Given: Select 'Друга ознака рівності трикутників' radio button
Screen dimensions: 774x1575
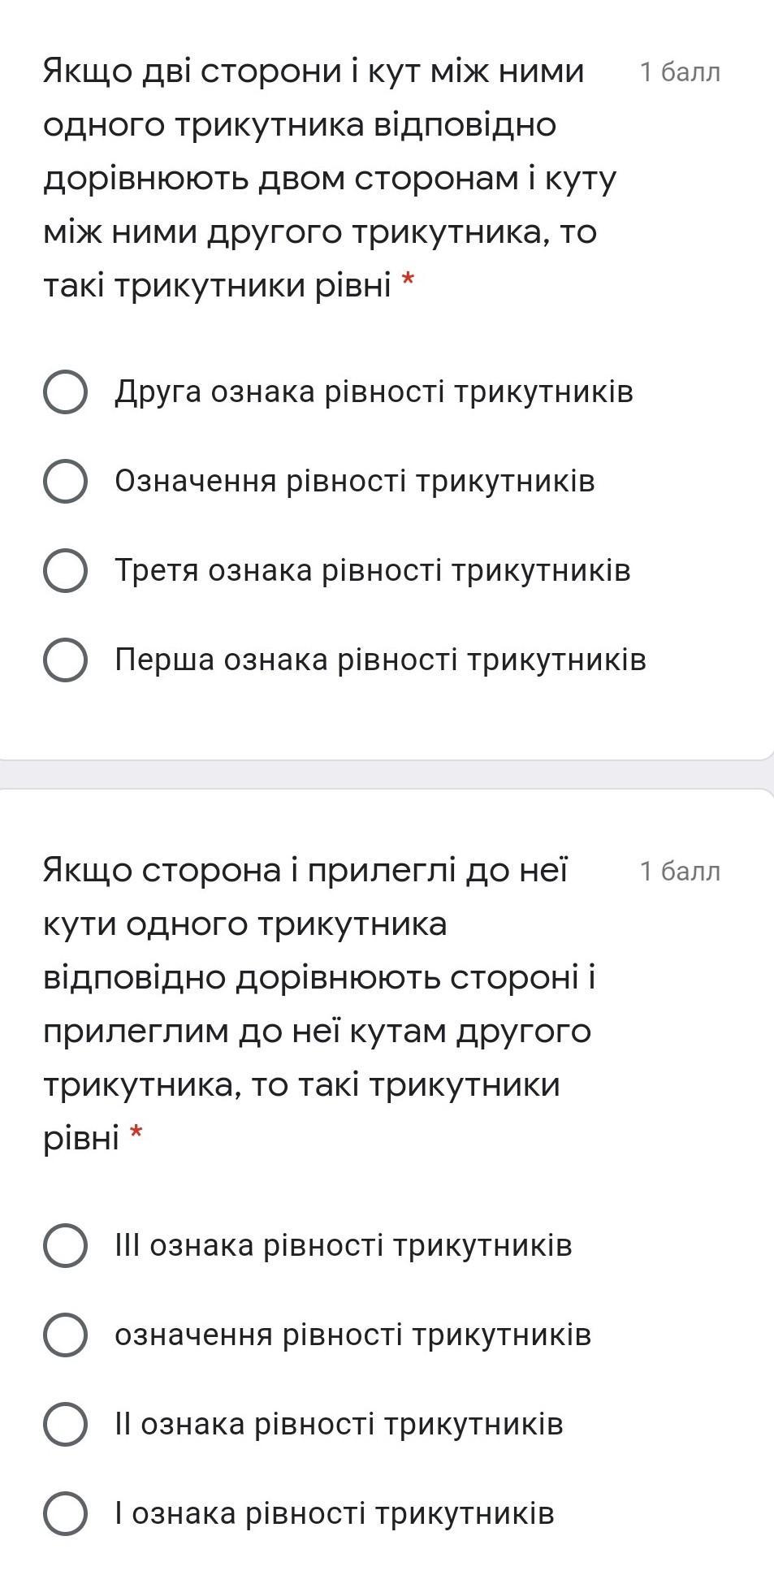Looking at the screenshot, I should (65, 392).
